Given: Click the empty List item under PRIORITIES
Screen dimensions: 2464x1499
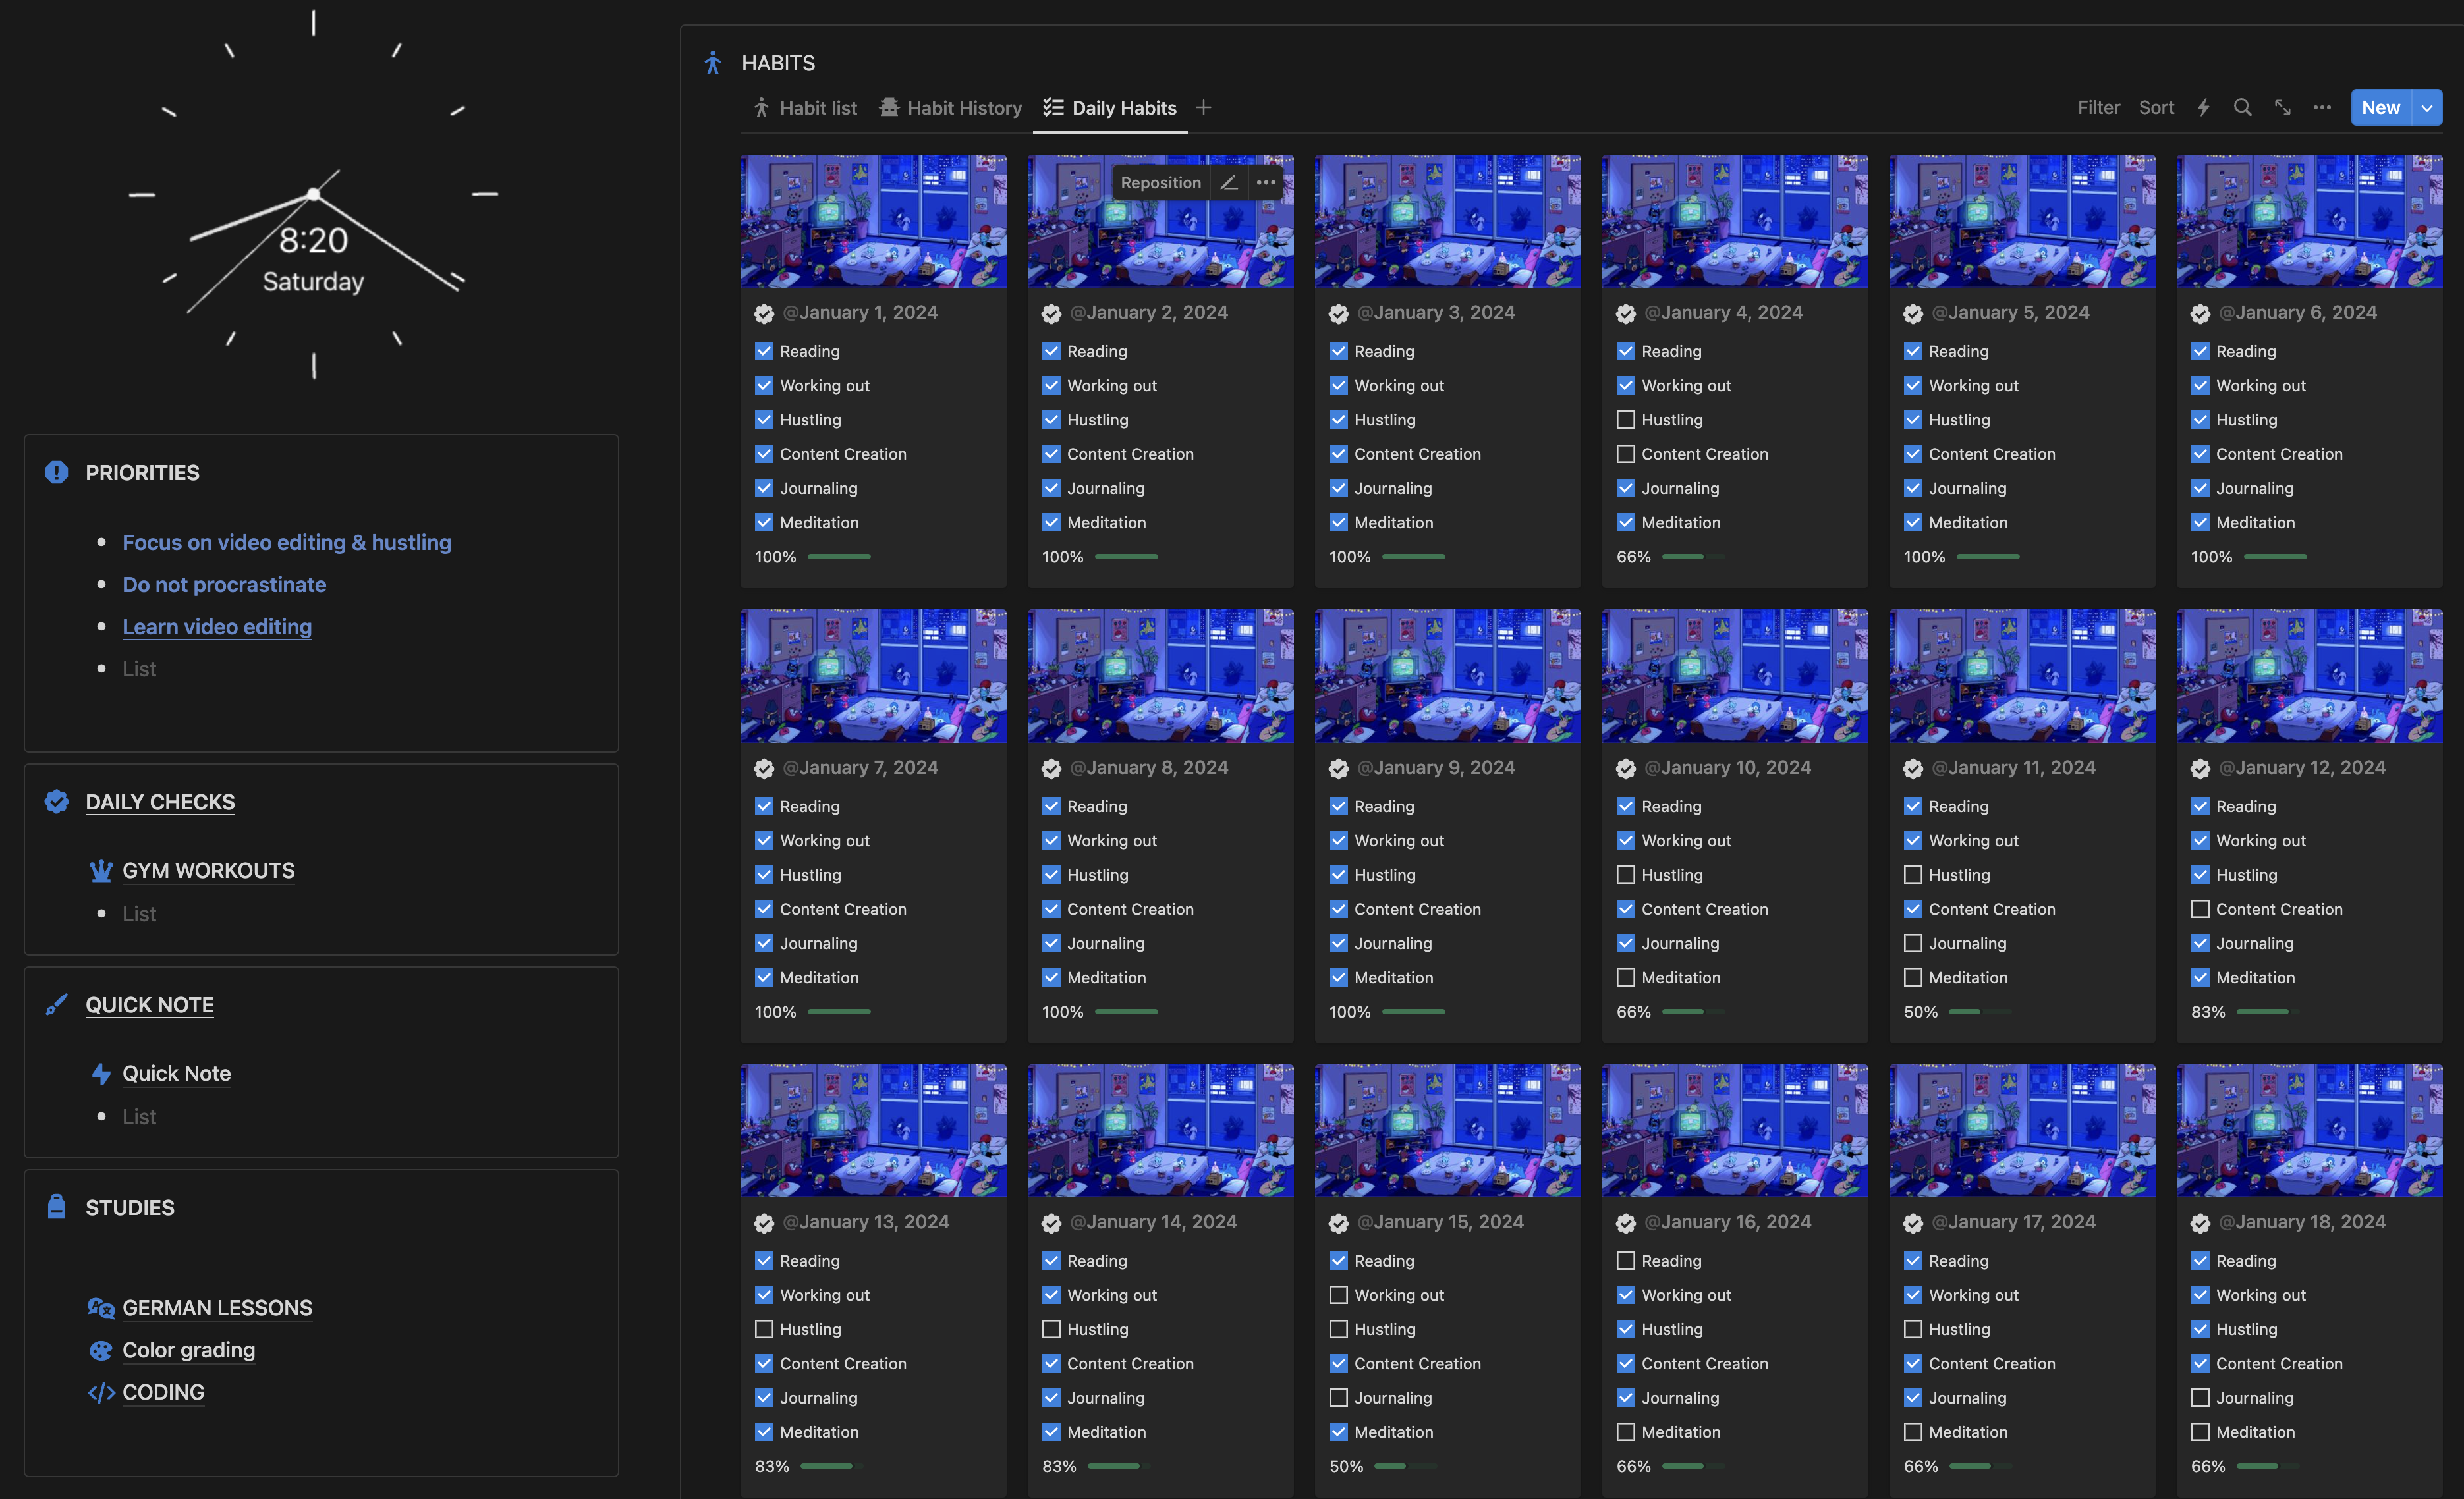Looking at the screenshot, I should pyautogui.click(x=139, y=669).
